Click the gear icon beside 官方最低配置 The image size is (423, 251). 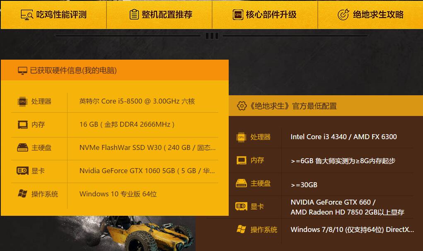pyautogui.click(x=242, y=106)
